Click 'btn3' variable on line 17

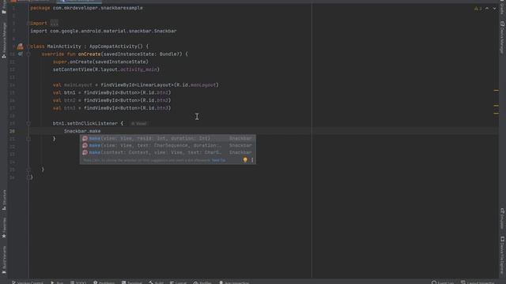click(x=70, y=108)
